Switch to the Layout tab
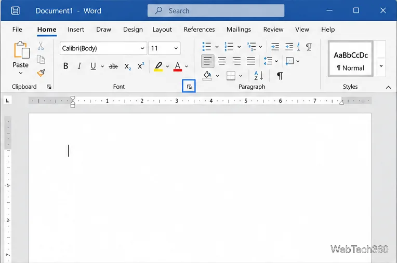The width and height of the screenshot is (397, 263). pos(162,30)
